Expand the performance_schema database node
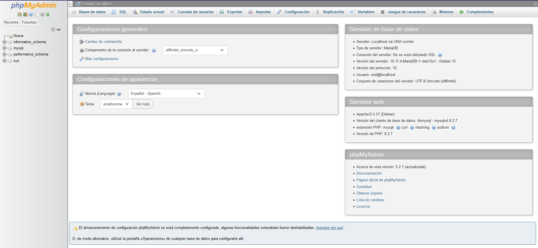538x248 pixels. (x=4, y=54)
